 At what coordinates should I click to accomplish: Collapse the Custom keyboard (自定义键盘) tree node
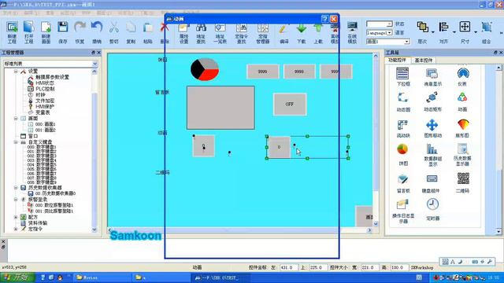point(16,141)
